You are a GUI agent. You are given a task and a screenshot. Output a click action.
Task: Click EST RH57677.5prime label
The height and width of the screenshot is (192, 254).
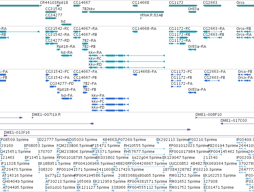(x=139, y=152)
